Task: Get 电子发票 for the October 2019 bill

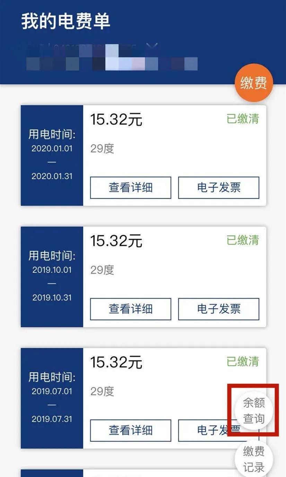Action: coord(218,309)
